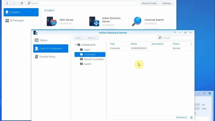Click the 26 item(s) counter
Viewport: 215px width, 121px height.
[181, 117]
